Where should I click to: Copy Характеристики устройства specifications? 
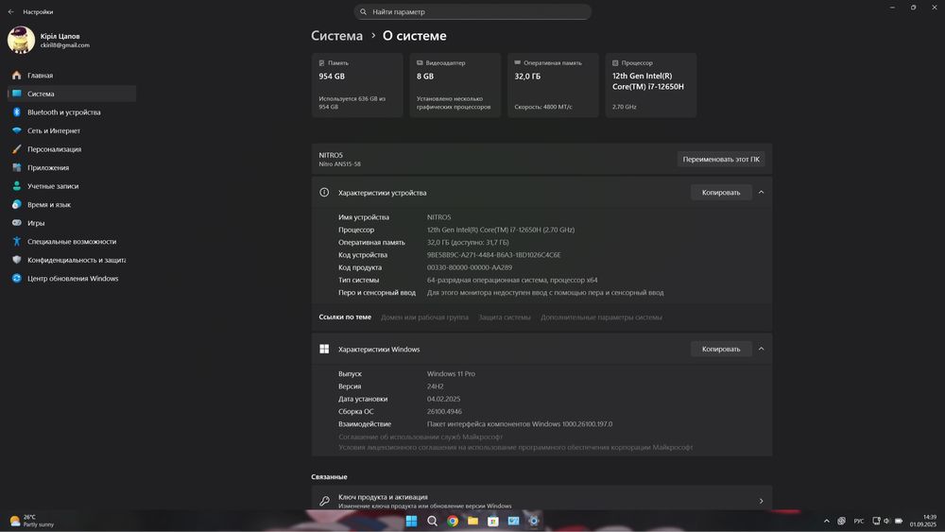coord(721,192)
